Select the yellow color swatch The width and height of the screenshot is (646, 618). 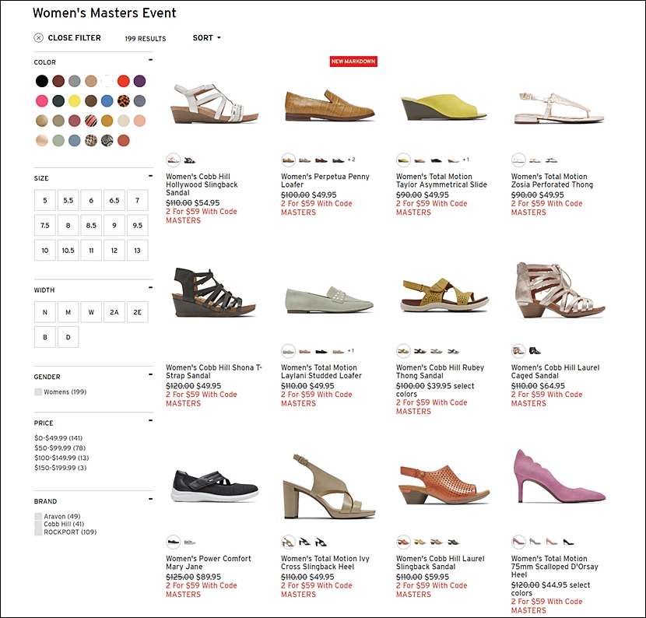click(x=75, y=101)
